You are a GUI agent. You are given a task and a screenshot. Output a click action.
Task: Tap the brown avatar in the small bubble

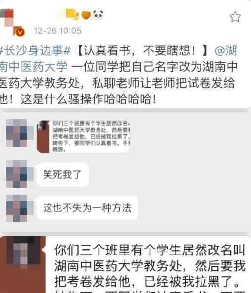point(43,137)
